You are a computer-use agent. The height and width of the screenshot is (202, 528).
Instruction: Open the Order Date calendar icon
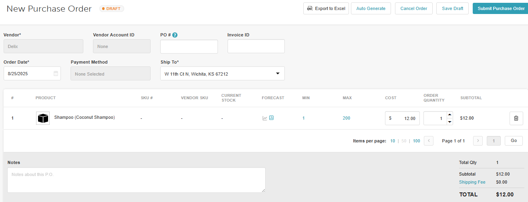tap(56, 74)
